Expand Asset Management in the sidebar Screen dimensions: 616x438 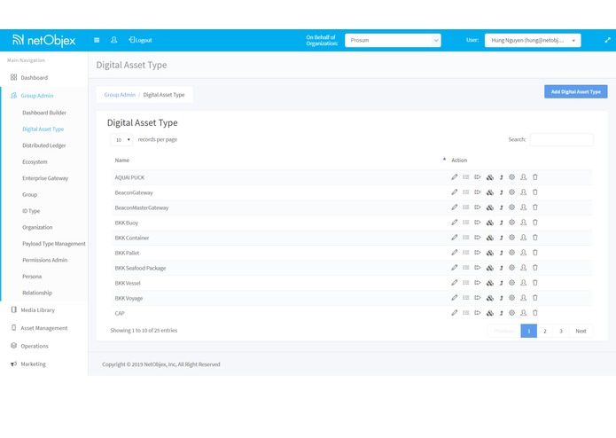44,328
